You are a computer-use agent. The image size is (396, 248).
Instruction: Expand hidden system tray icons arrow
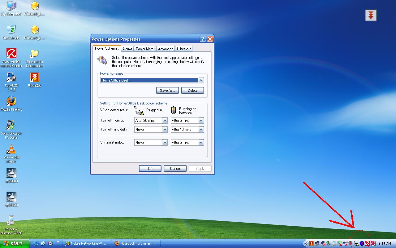(x=306, y=244)
